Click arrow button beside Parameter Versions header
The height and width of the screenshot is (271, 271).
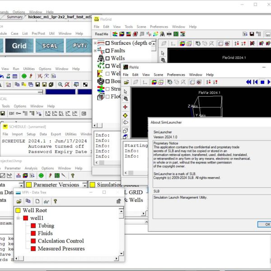[85, 185]
